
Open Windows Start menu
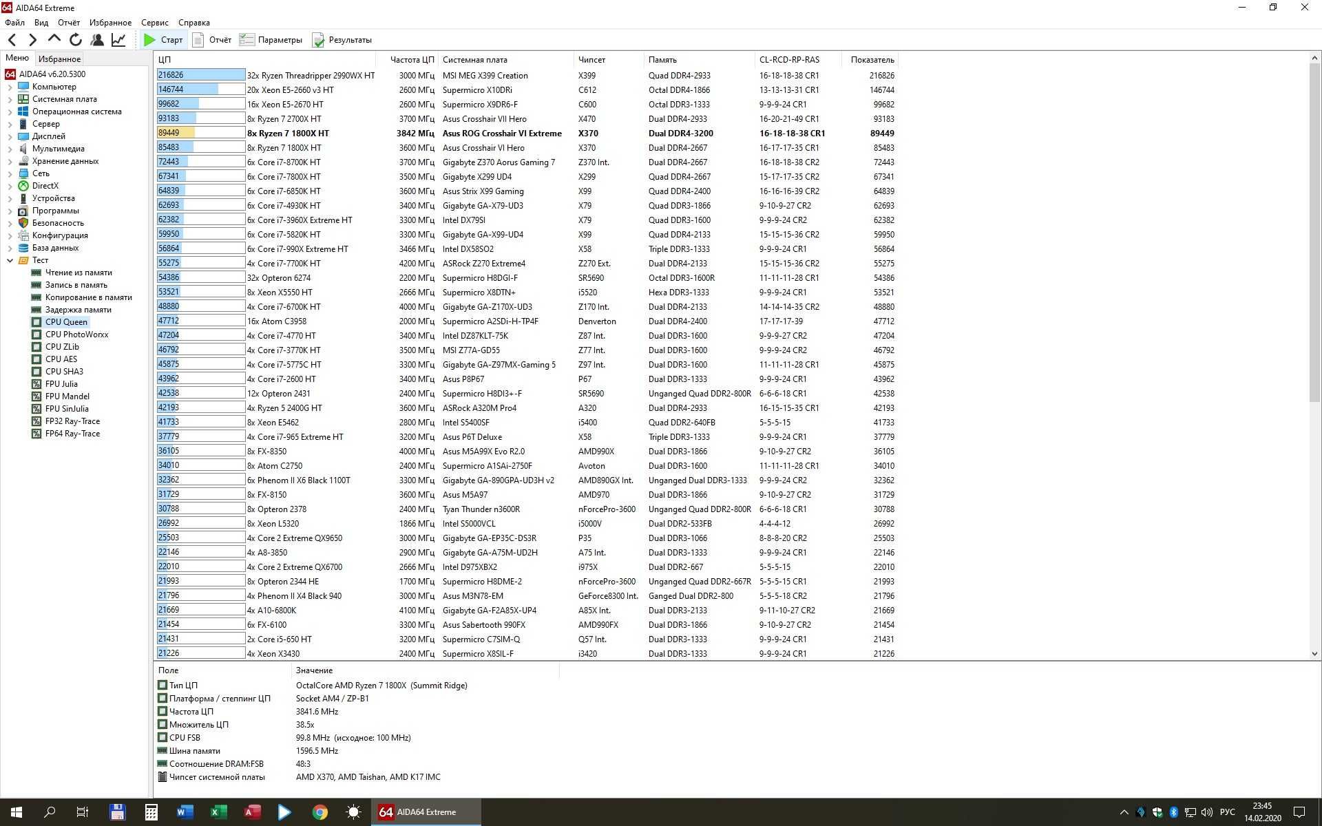click(x=17, y=812)
